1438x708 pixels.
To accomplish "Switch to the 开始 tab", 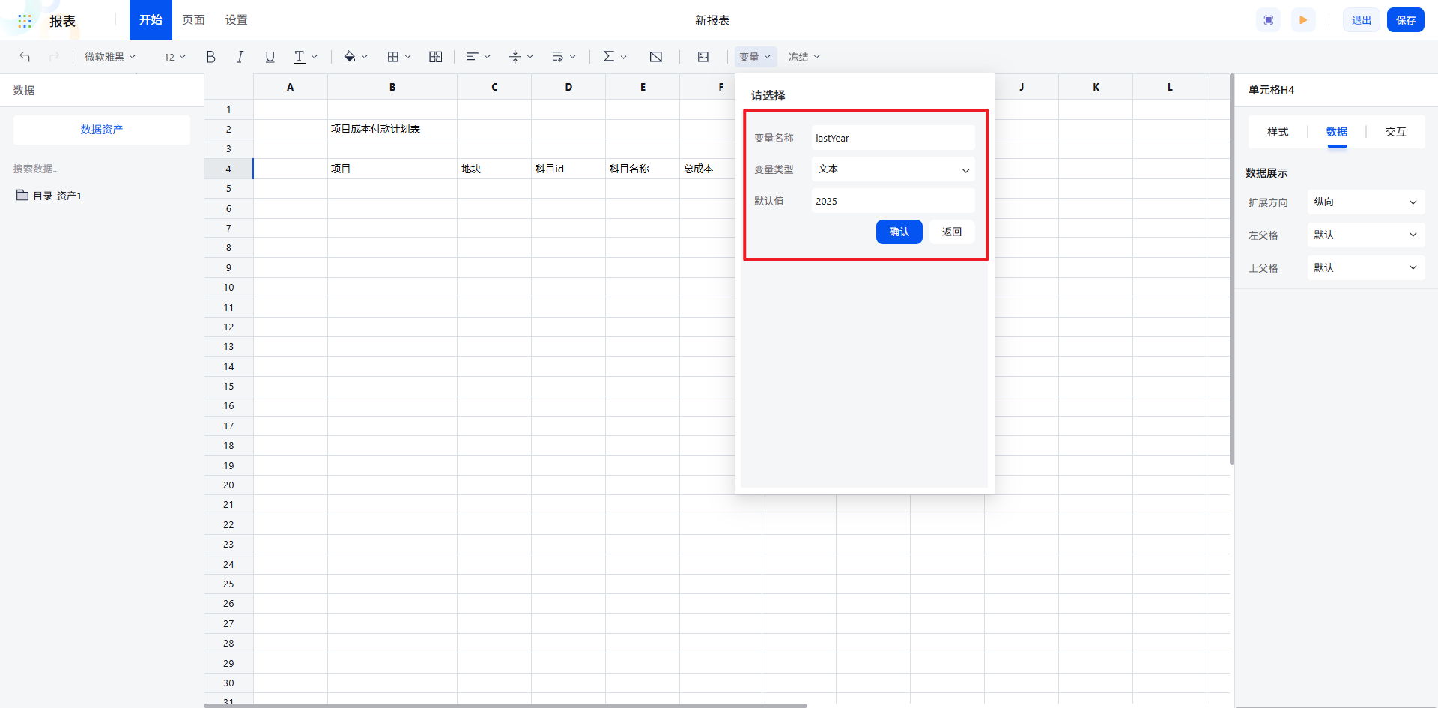I will click(x=151, y=20).
